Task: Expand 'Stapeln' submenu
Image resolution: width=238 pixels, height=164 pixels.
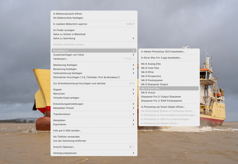Action: (x=94, y=89)
